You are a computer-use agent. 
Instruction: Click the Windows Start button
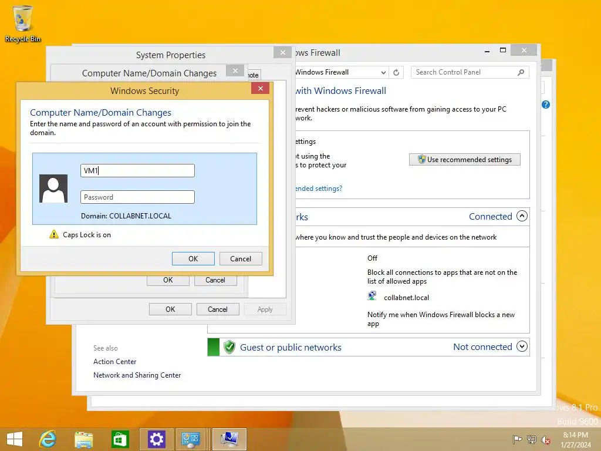coord(15,439)
